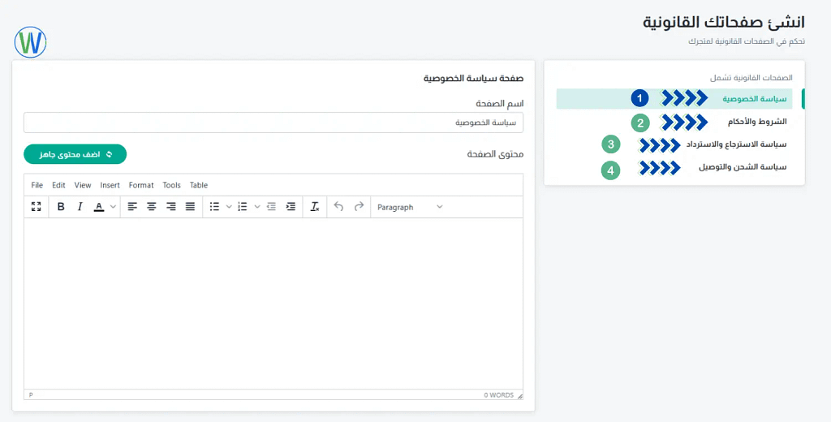Open the text color dropdown arrow
Viewport: 831px width, 422px height.
(113, 207)
